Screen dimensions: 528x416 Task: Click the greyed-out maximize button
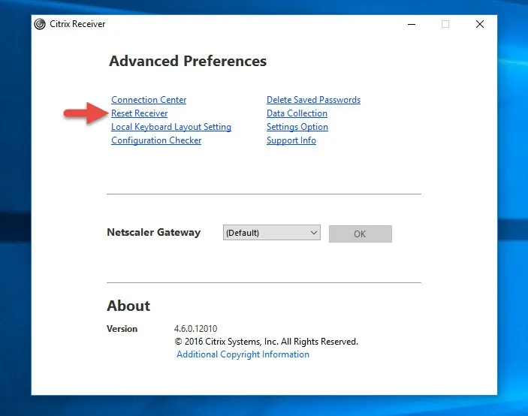[x=445, y=24]
